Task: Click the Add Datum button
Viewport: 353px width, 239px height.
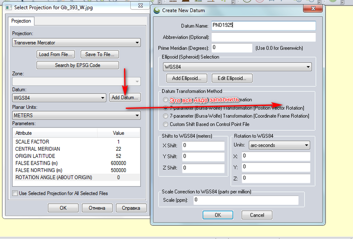Action: pyautogui.click(x=125, y=97)
